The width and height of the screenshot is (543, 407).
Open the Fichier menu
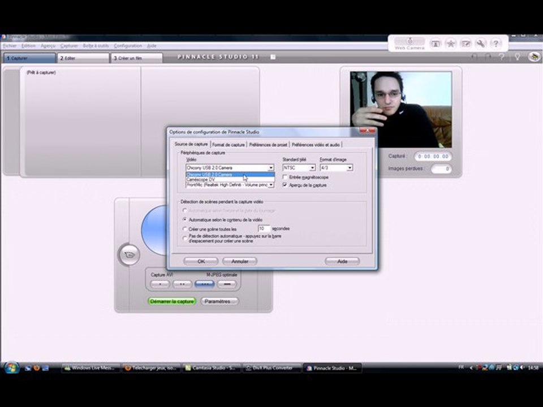[x=10, y=46]
